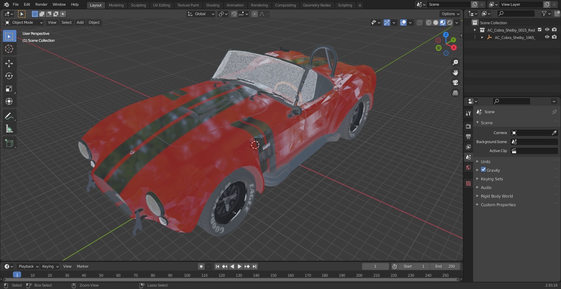Toggle snapping magnet in viewport header
The height and width of the screenshot is (289, 561).
pos(234,14)
